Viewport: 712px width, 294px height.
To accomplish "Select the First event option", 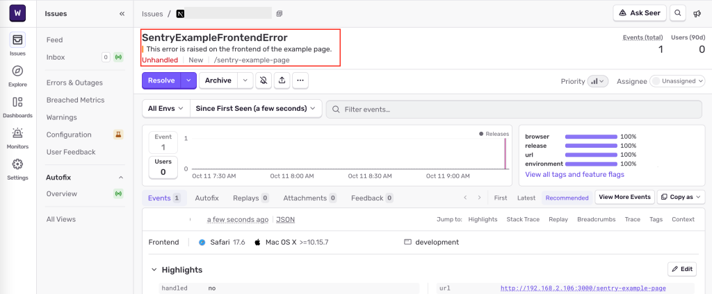I will [501, 198].
